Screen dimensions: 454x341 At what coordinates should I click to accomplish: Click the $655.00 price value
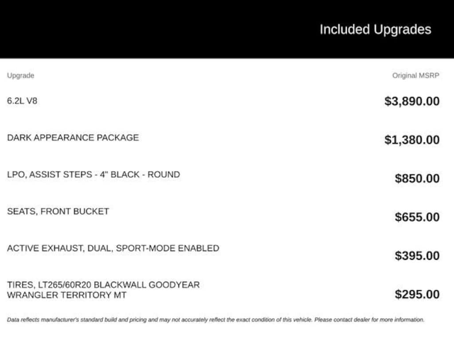(x=417, y=217)
